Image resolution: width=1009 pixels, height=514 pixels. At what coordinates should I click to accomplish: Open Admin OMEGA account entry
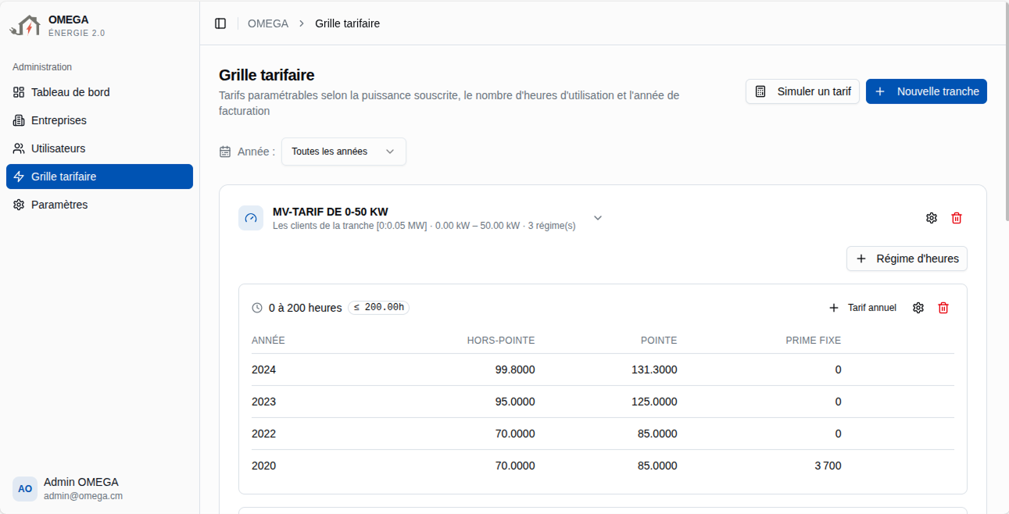coord(99,489)
